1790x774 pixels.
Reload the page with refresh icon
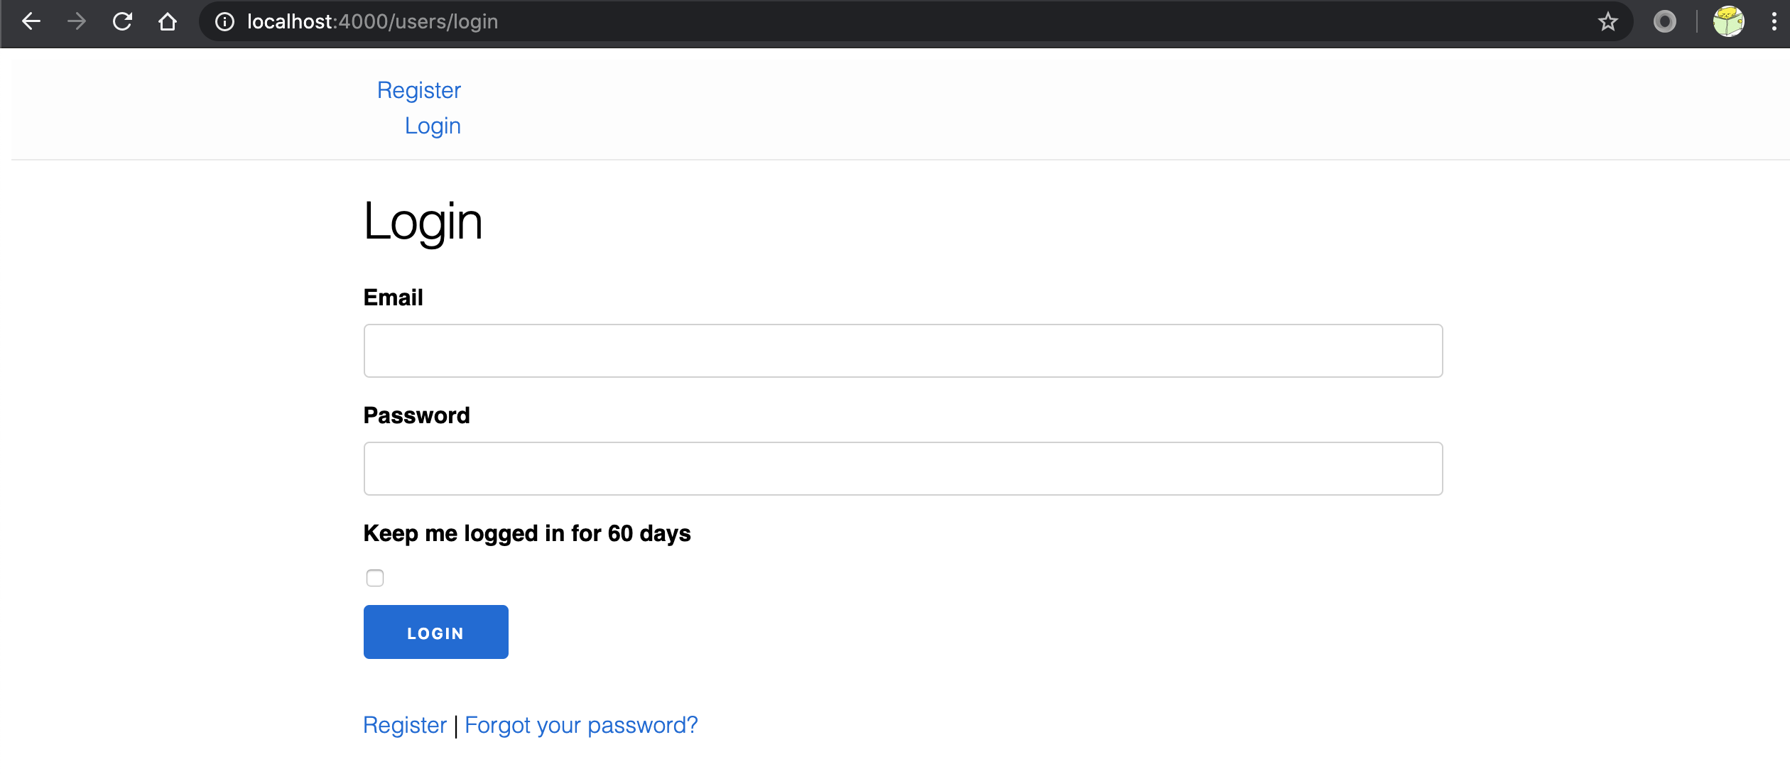[122, 21]
